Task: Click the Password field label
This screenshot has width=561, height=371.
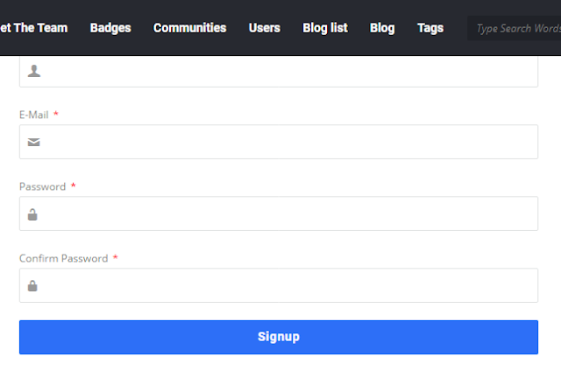Action: click(x=43, y=186)
